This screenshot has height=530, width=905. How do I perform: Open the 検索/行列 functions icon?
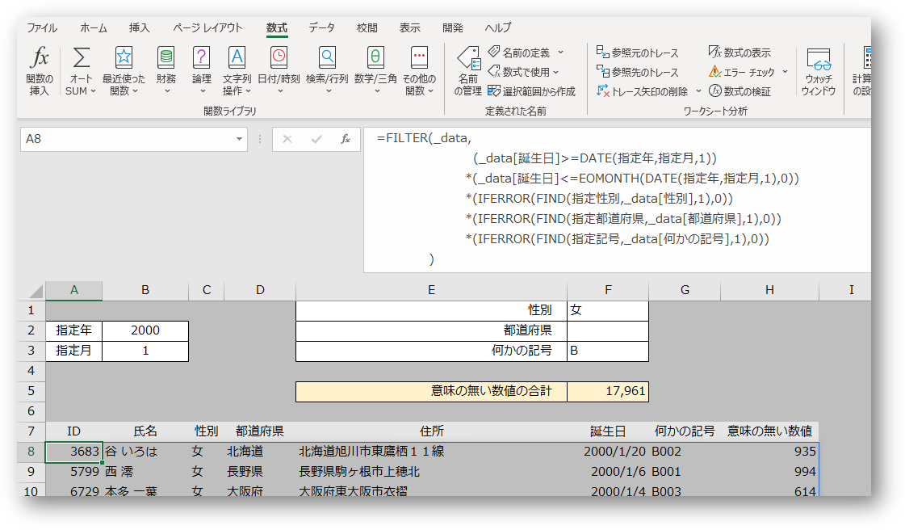(x=327, y=57)
